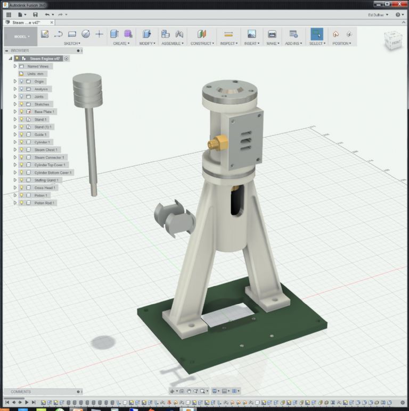The width and height of the screenshot is (409, 411).
Task: Click the ViewCube FRONT face
Action: [396, 43]
